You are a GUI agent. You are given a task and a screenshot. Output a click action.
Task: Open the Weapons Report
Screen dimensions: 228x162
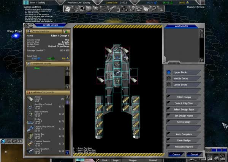click(184, 146)
